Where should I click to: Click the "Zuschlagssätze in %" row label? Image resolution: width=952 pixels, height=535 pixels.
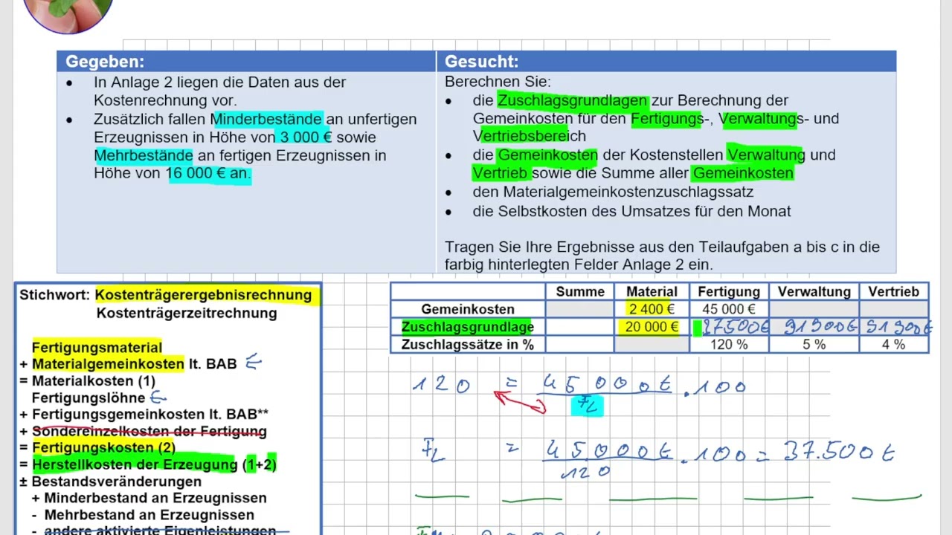(x=468, y=345)
